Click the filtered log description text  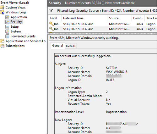click(107, 11)
